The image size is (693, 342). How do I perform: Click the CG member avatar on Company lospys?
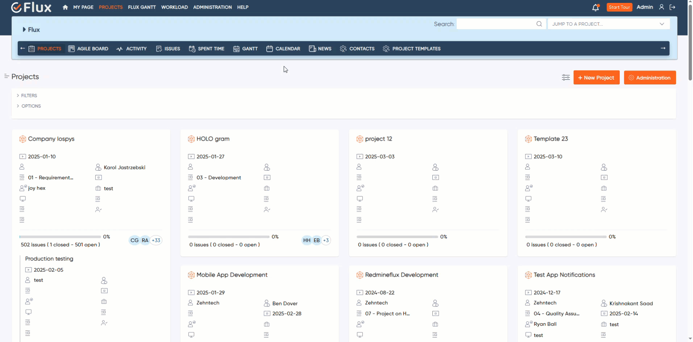[x=134, y=240]
